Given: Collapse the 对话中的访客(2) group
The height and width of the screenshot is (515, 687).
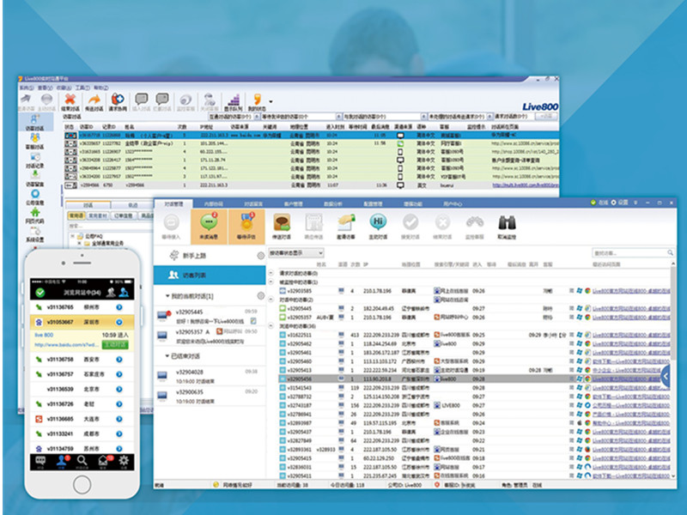Looking at the screenshot, I should point(271,300).
